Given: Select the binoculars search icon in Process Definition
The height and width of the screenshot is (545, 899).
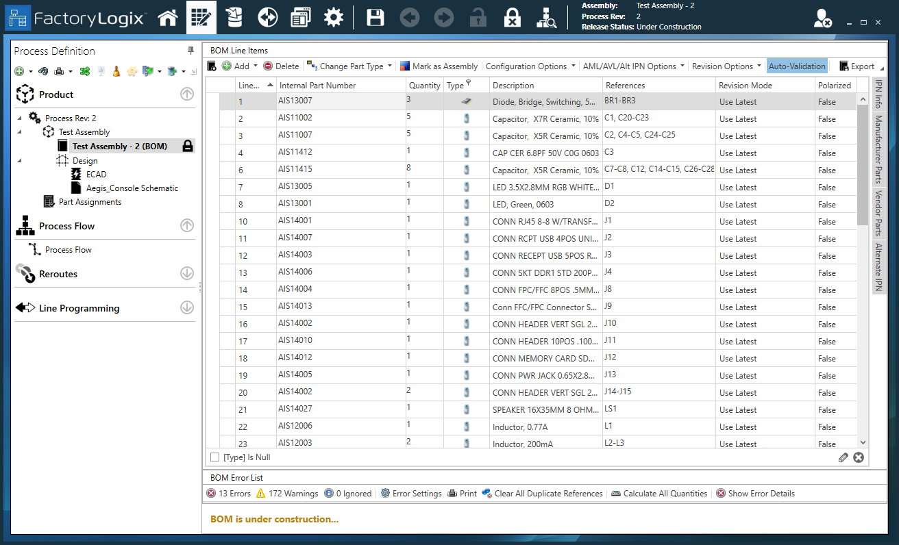Looking at the screenshot, I should point(43,71).
